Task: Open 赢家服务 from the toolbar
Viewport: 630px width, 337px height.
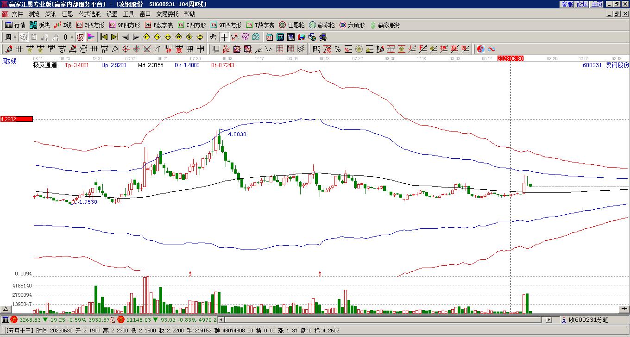Action: (x=384, y=25)
